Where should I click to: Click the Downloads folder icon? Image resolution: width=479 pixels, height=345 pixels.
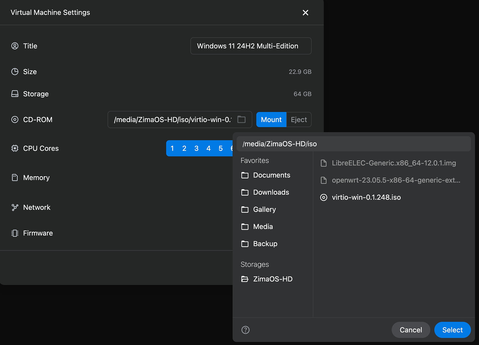[x=245, y=192]
